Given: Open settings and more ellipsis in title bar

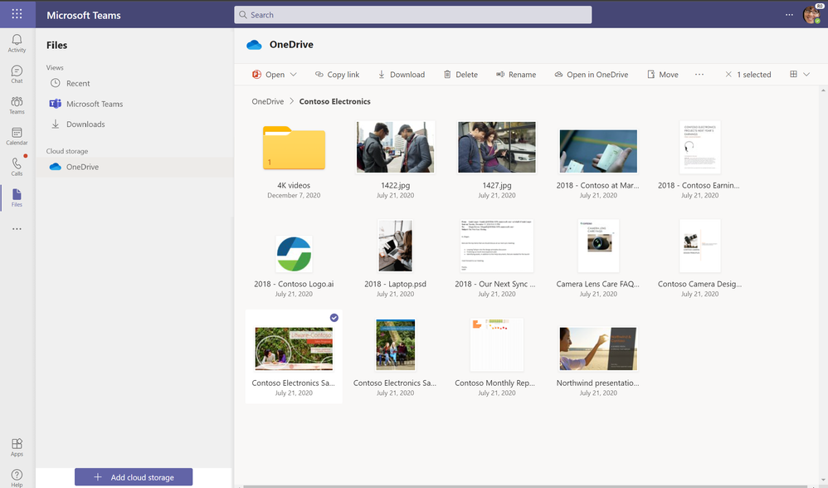Looking at the screenshot, I should (789, 15).
